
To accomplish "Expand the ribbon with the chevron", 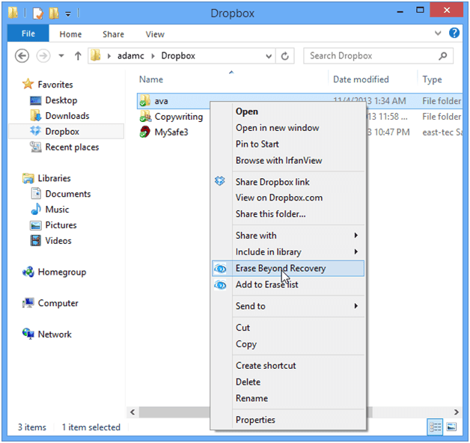I will tap(438, 33).
